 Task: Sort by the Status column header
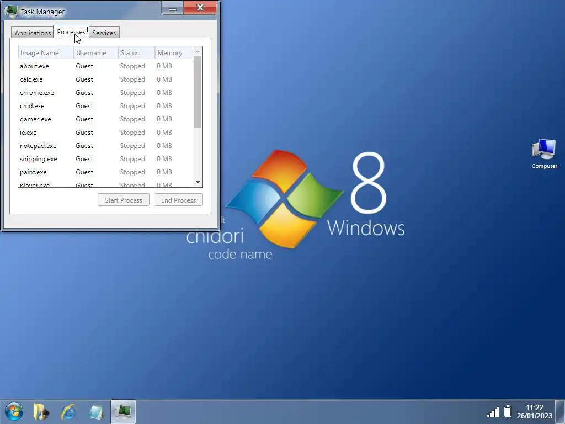click(x=137, y=53)
